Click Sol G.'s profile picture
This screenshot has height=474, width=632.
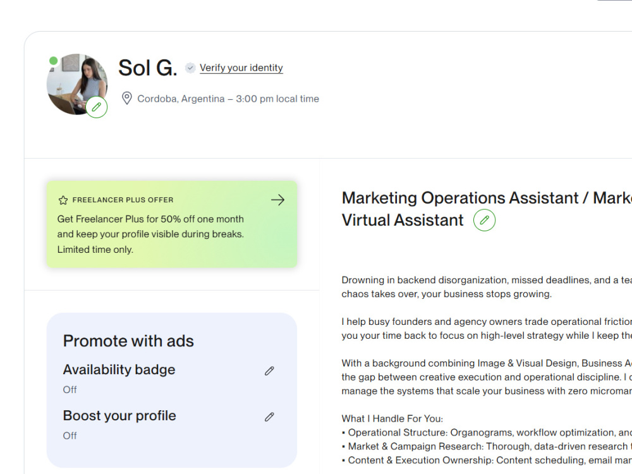tap(77, 84)
